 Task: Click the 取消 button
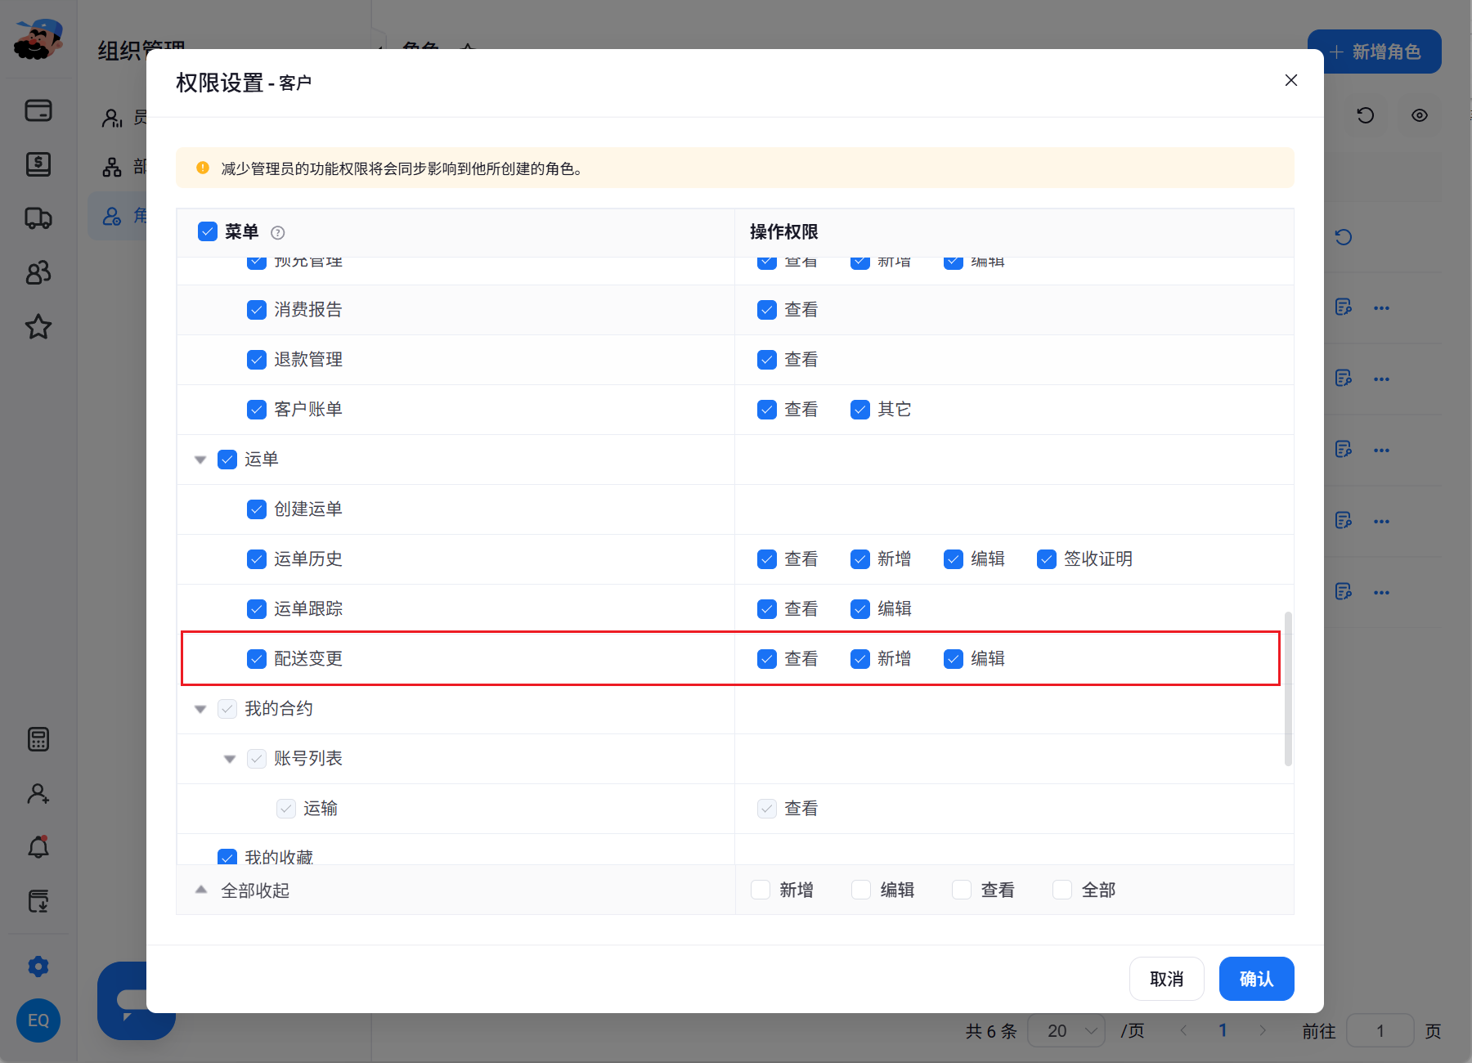[1167, 979]
